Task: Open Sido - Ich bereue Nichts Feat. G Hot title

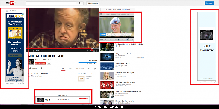Action: point(128,92)
